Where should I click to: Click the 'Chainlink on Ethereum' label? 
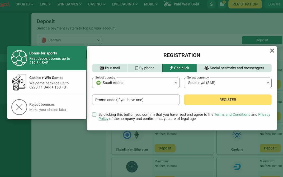coord(132,150)
